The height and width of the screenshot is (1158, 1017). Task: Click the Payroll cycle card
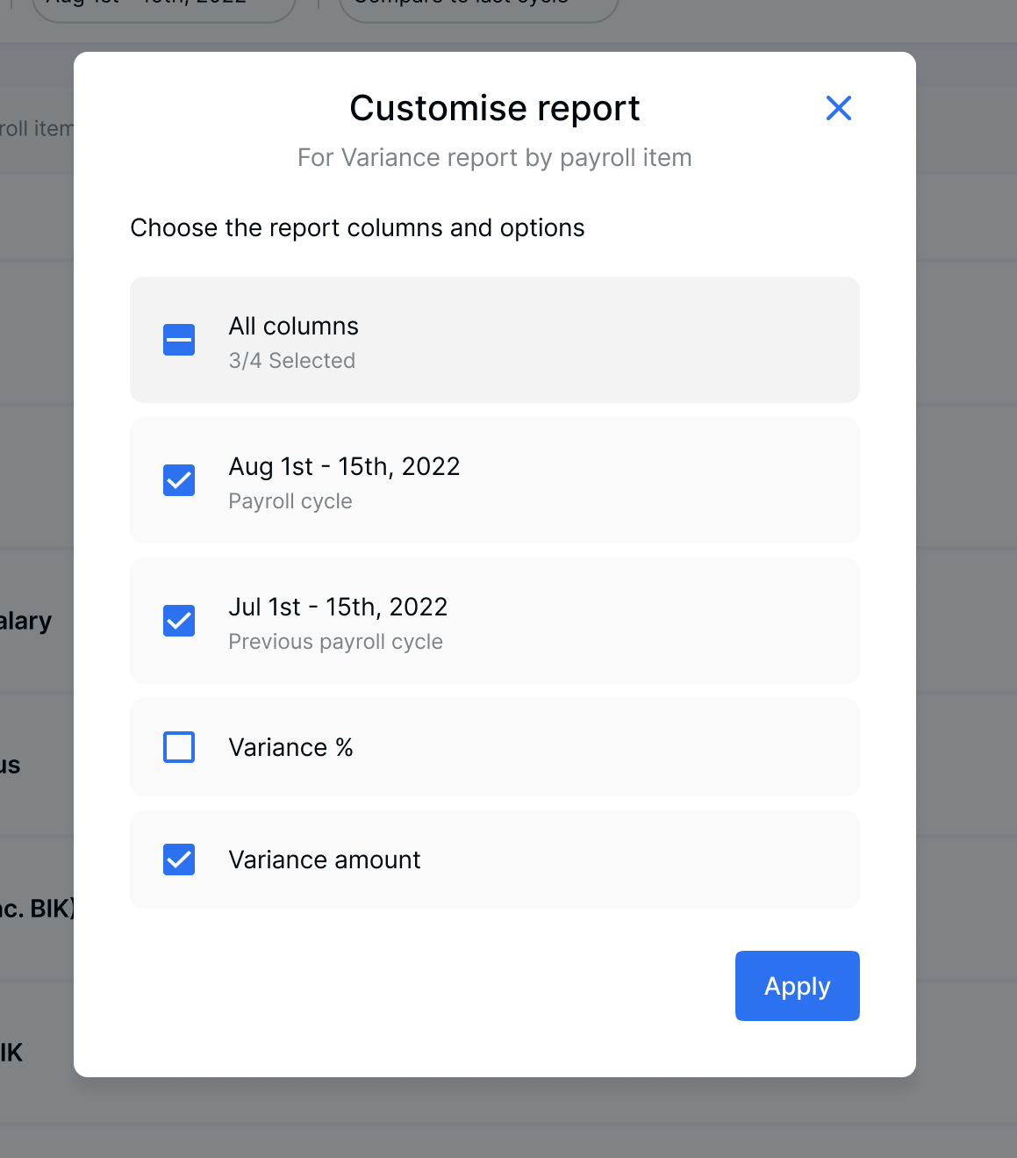point(494,480)
